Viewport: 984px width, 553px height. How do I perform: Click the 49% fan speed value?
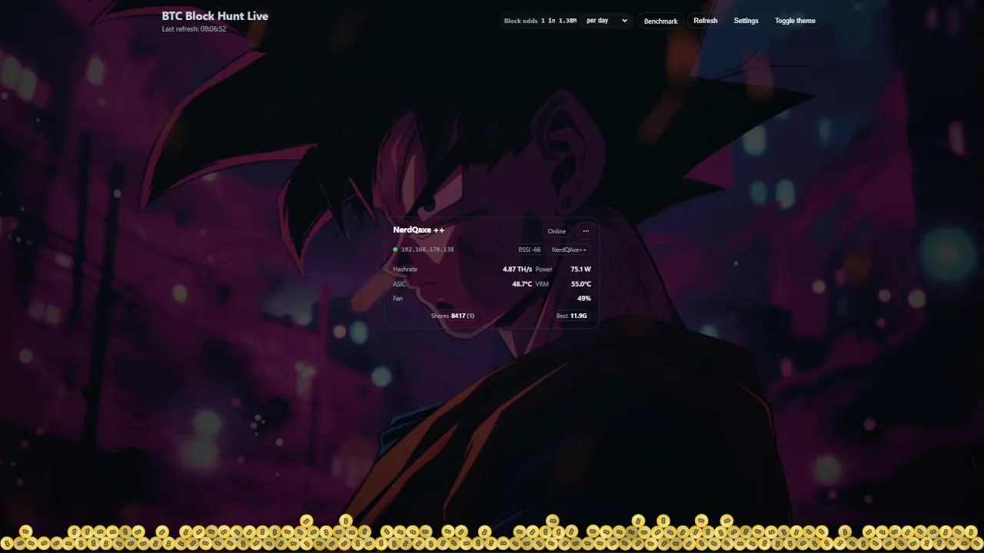click(x=584, y=298)
